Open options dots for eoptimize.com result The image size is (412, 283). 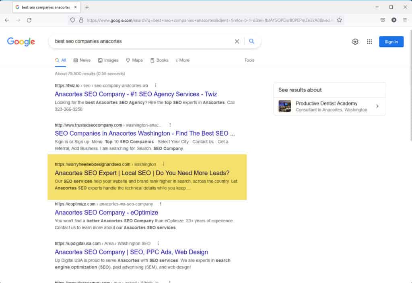click(161, 204)
